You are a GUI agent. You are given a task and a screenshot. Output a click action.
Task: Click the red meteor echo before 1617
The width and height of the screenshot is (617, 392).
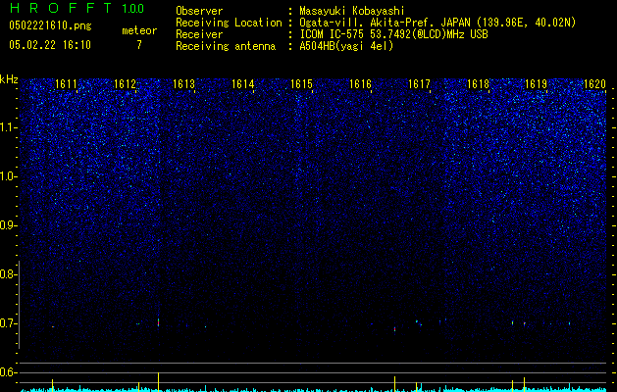point(394,328)
